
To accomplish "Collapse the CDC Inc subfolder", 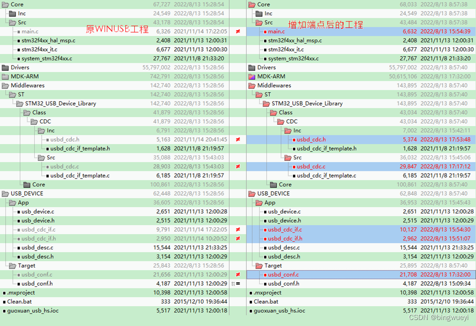I will coord(39,130).
